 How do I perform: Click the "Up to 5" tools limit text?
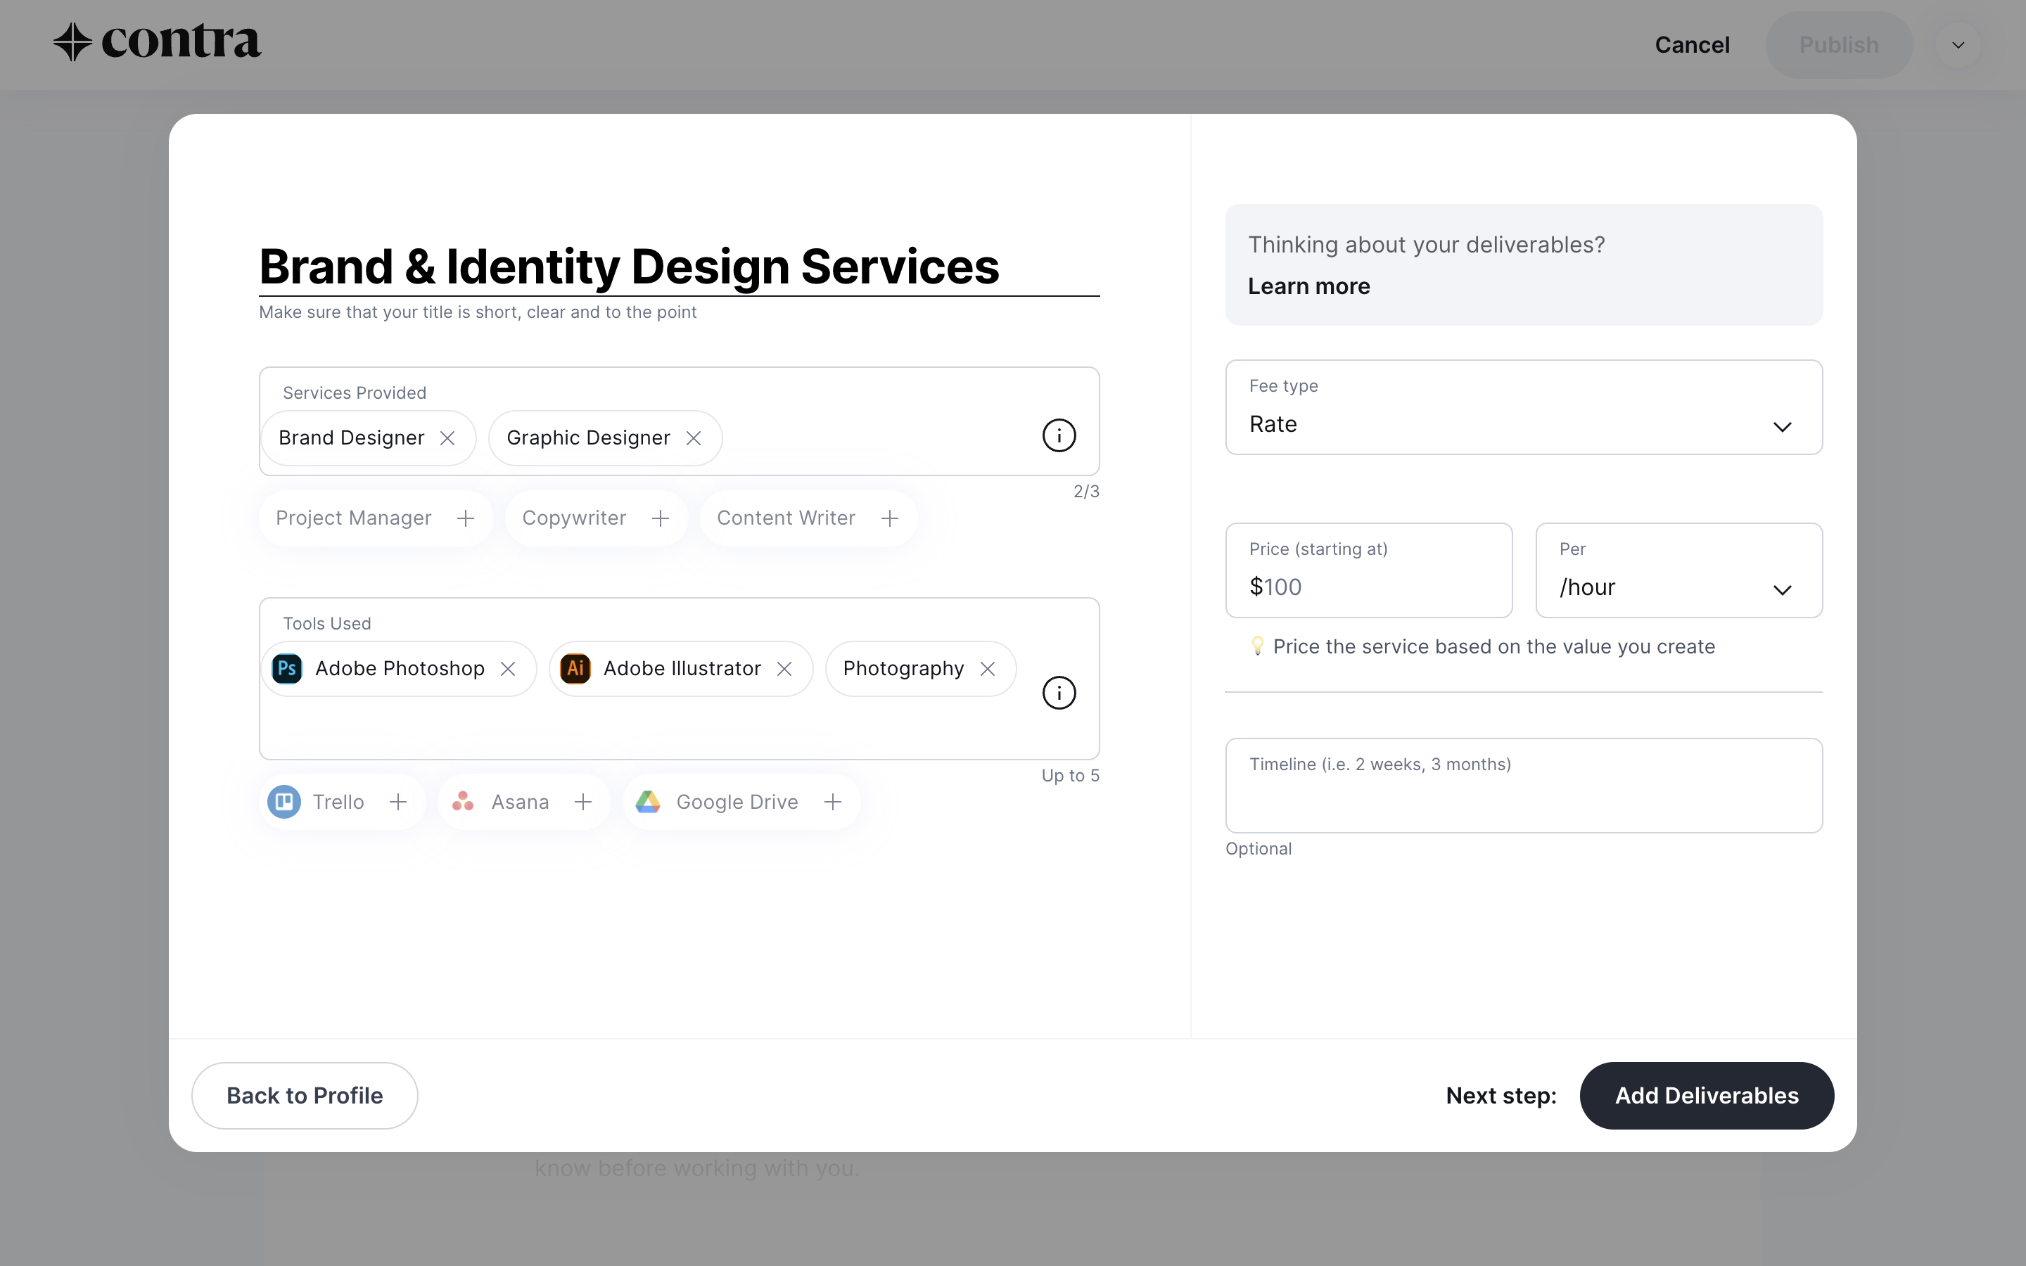[1070, 775]
